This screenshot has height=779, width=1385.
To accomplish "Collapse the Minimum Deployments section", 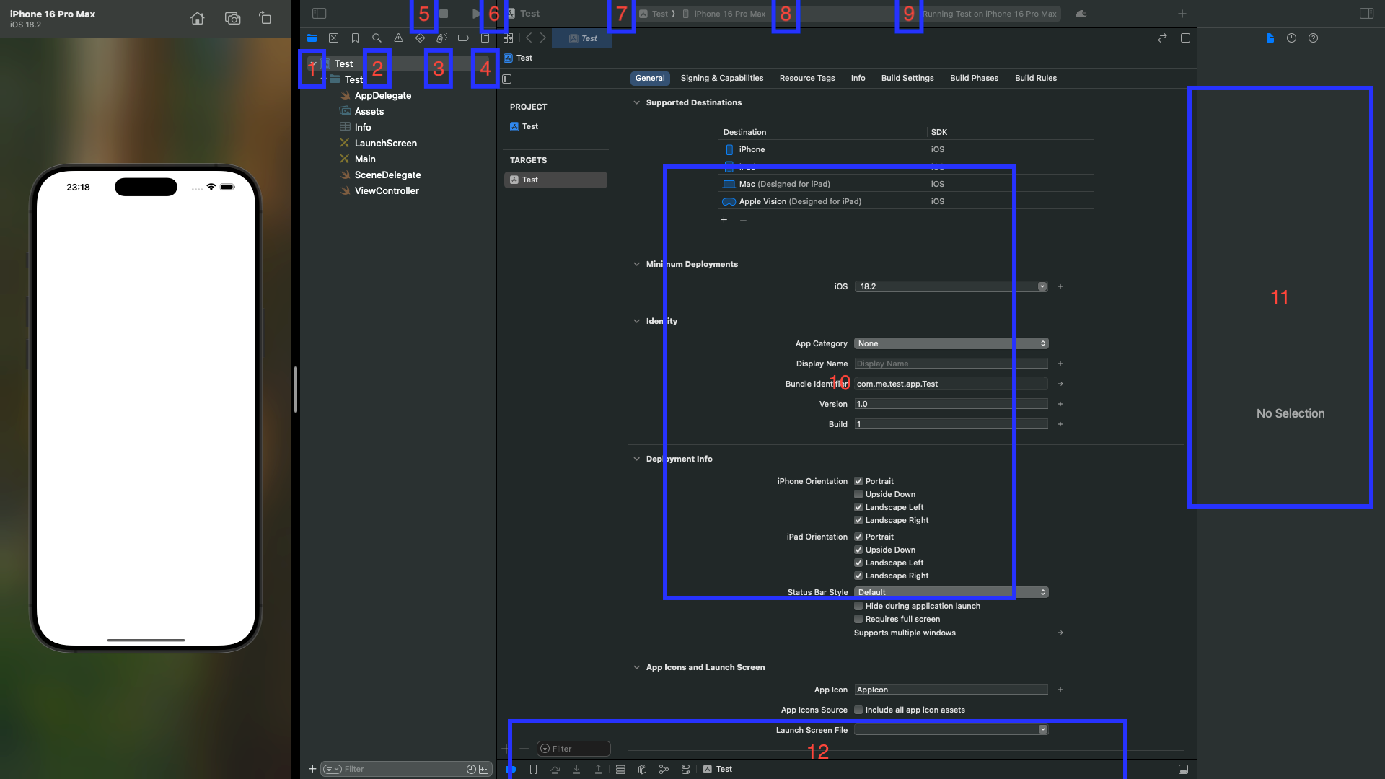I will [x=636, y=264].
